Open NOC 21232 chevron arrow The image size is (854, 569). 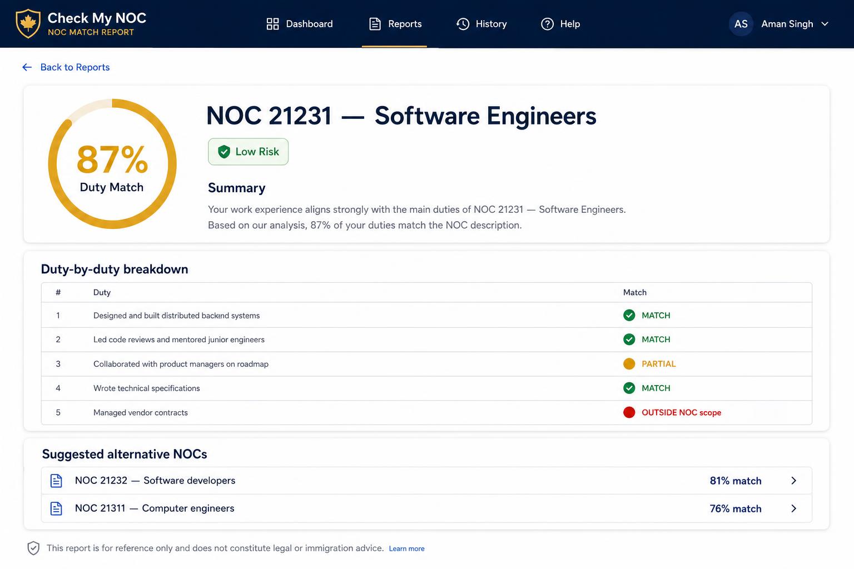[793, 481]
